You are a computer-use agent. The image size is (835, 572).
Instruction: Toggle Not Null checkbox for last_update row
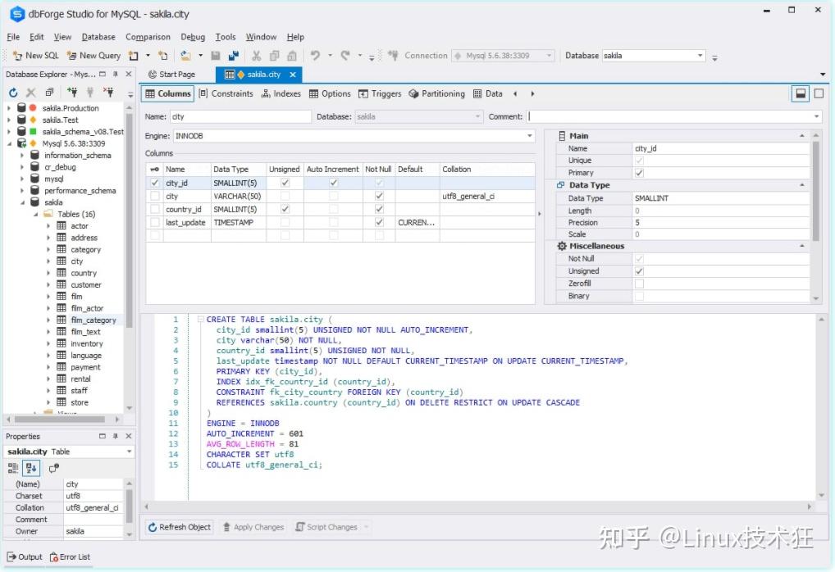[x=379, y=222]
